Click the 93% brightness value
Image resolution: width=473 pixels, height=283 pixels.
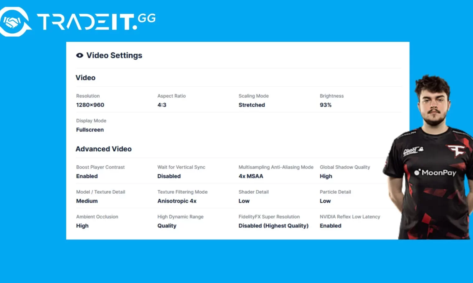[x=325, y=105]
